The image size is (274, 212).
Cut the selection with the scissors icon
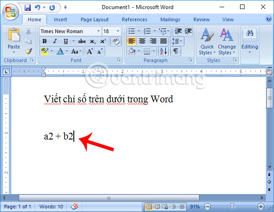[x=29, y=31]
